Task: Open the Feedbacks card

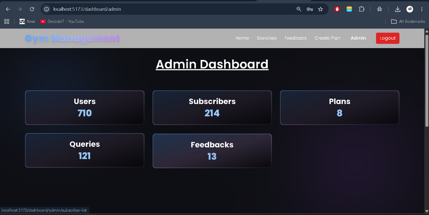Action: (x=212, y=151)
